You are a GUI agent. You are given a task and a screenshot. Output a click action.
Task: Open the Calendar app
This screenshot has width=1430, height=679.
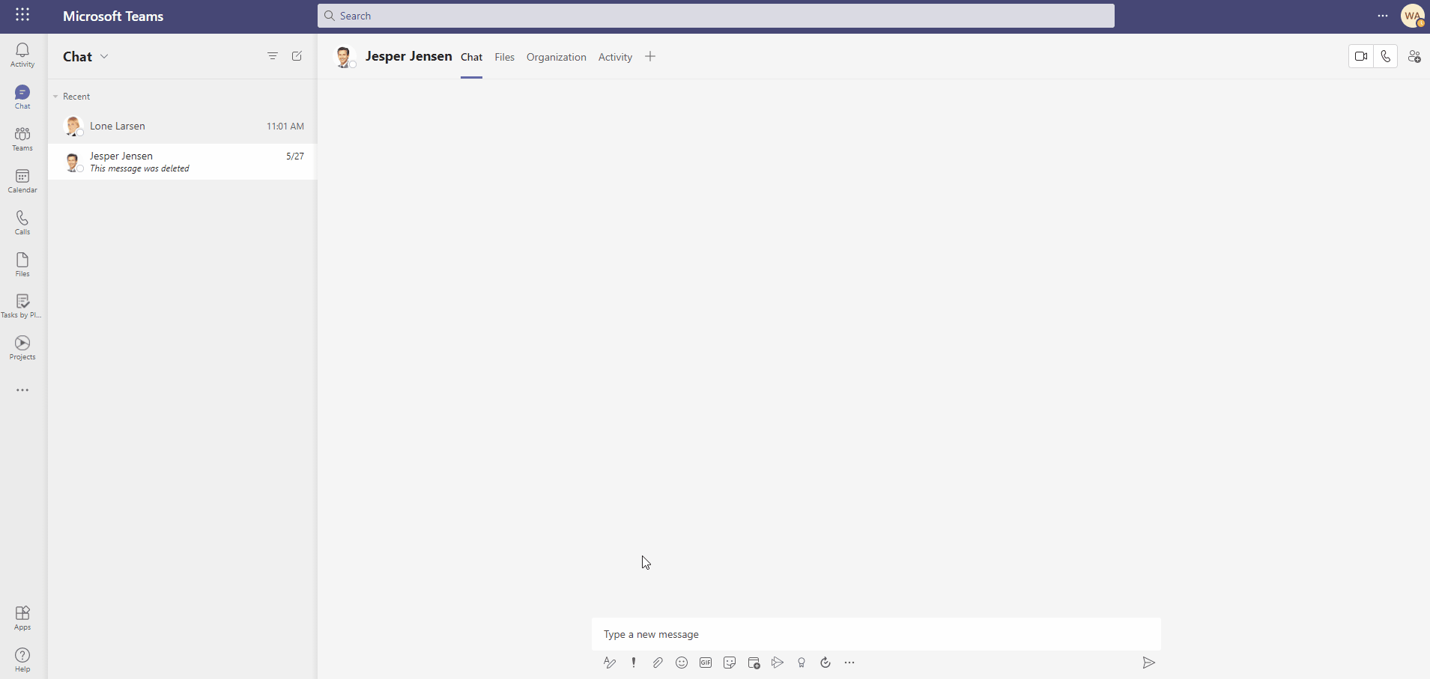pyautogui.click(x=22, y=180)
